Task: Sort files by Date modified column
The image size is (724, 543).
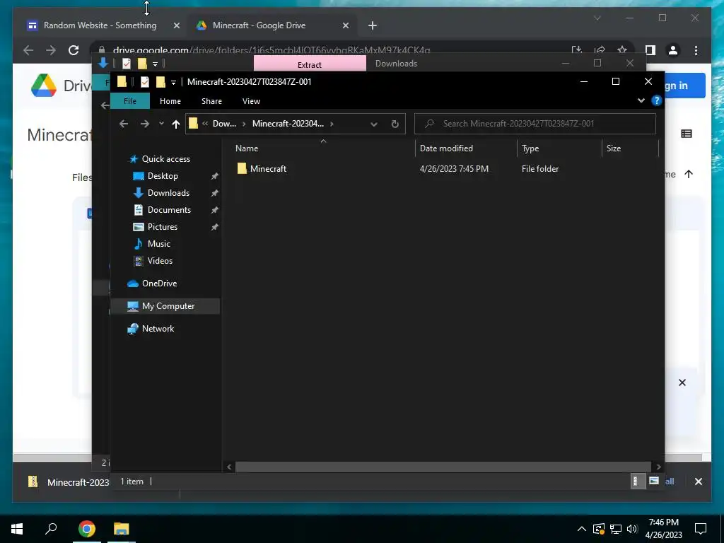Action: (x=446, y=148)
